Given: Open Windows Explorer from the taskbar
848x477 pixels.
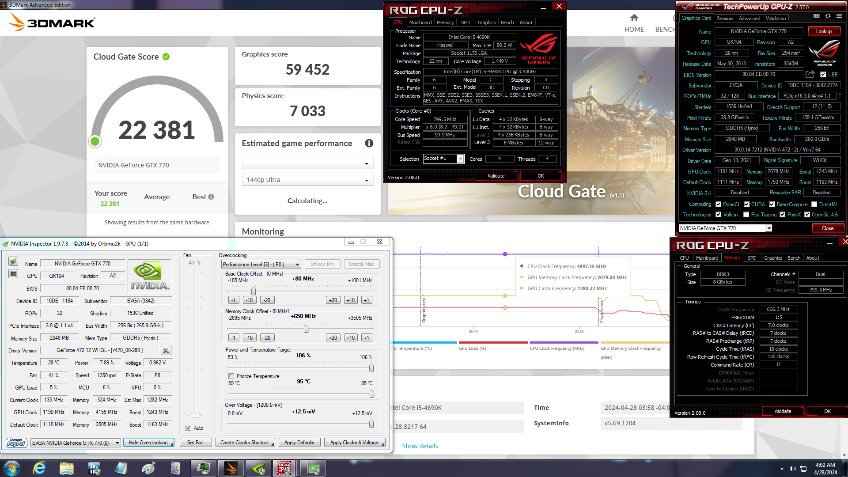Looking at the screenshot, I should pos(66,468).
